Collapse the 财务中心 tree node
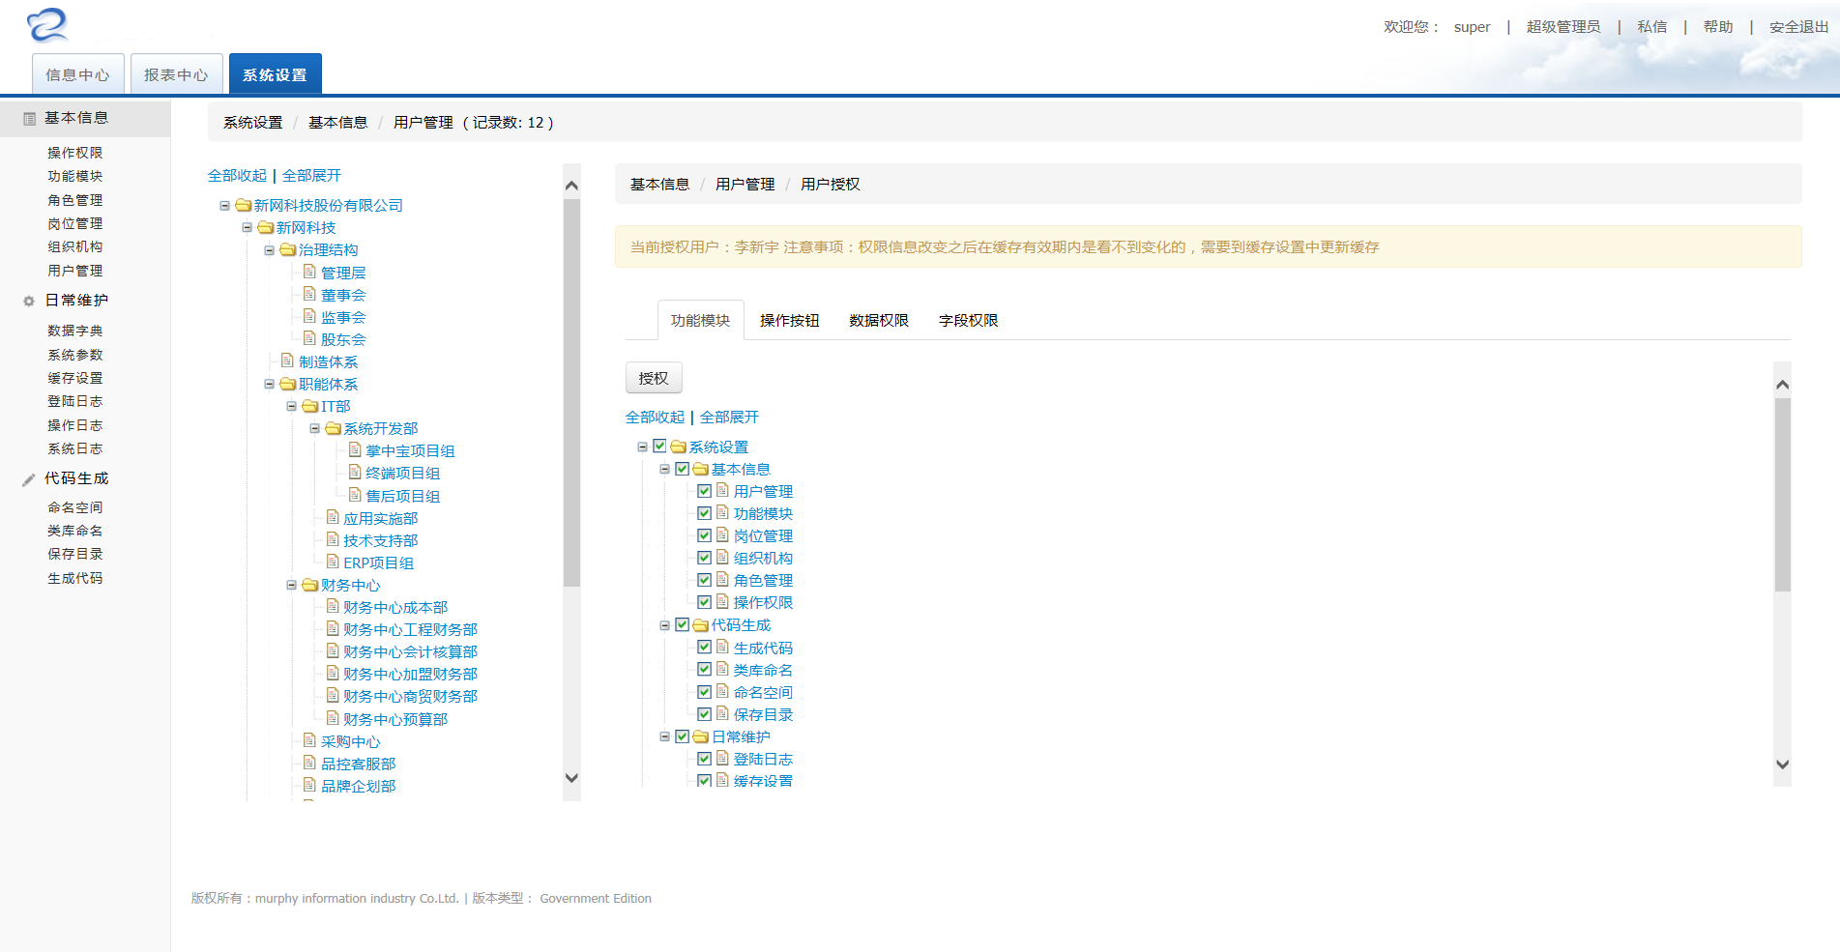The image size is (1840, 952). coord(292,585)
